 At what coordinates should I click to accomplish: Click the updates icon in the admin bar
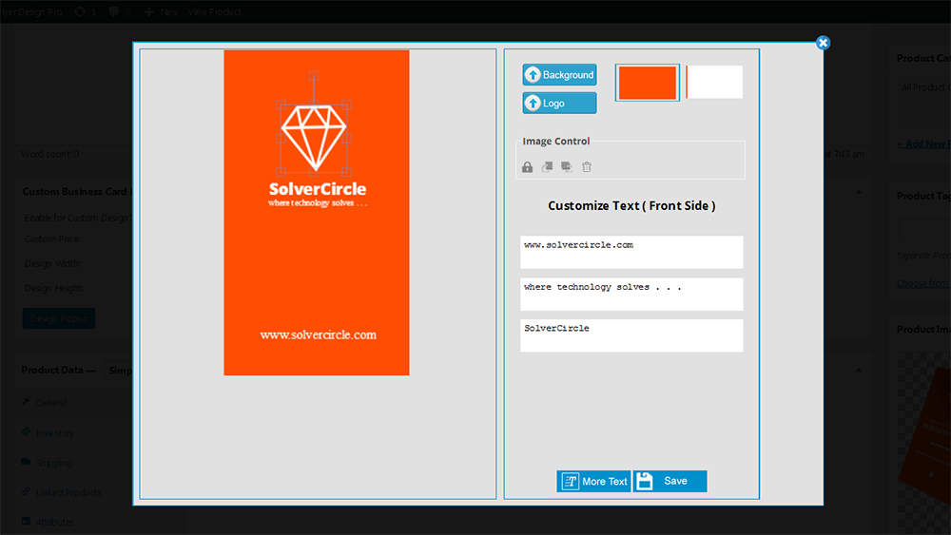point(80,11)
